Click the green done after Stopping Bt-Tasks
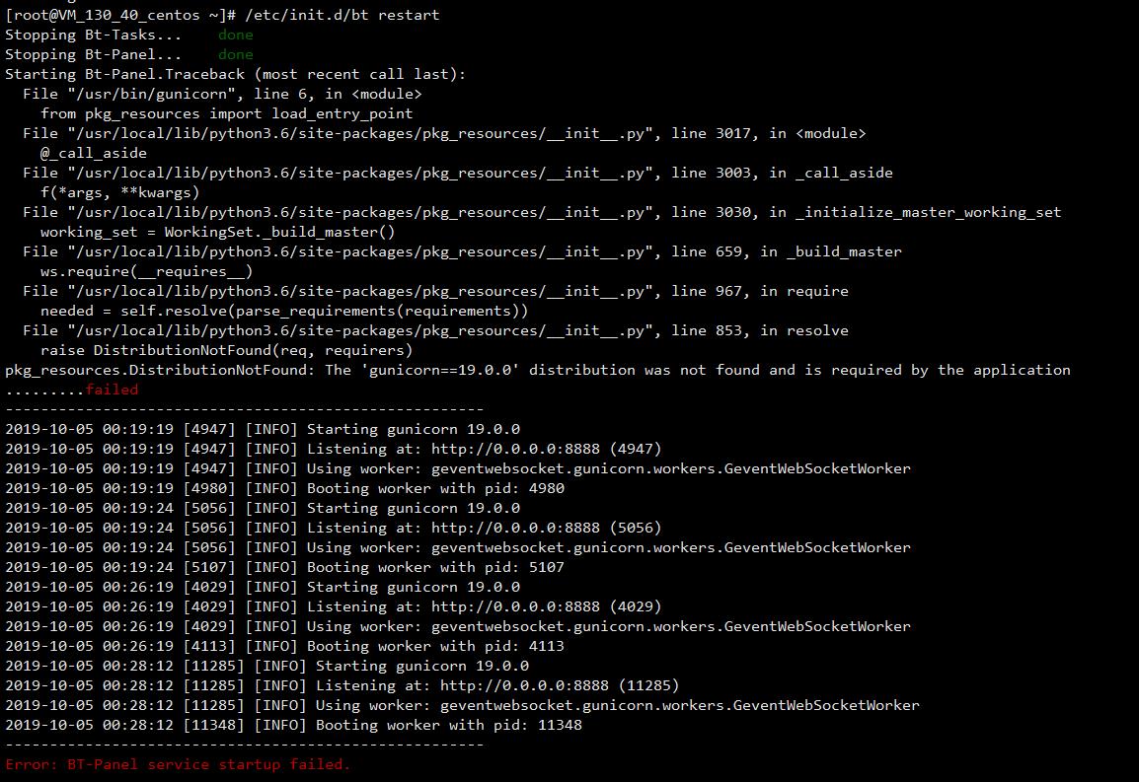 click(235, 35)
